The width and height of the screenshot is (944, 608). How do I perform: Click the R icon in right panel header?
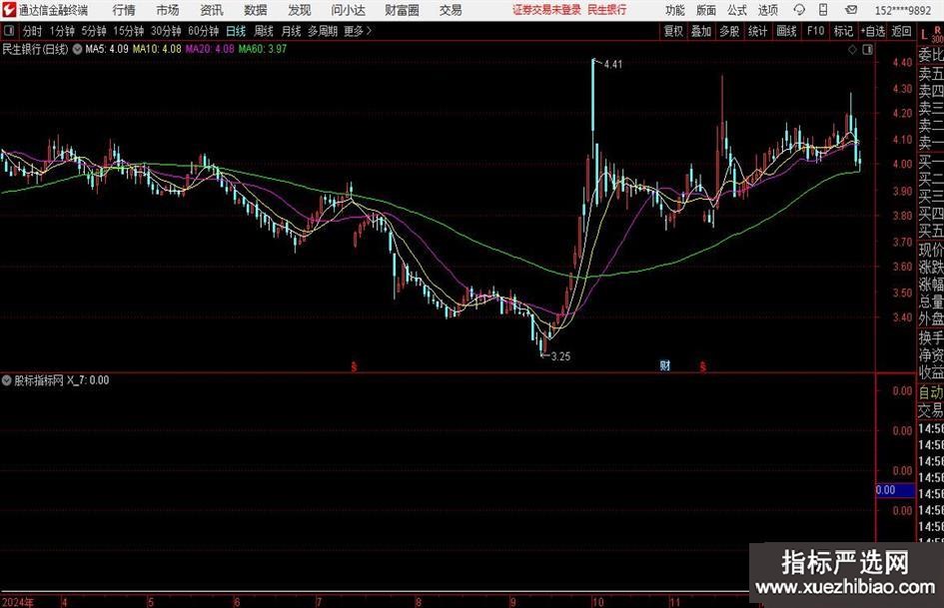click(x=937, y=30)
